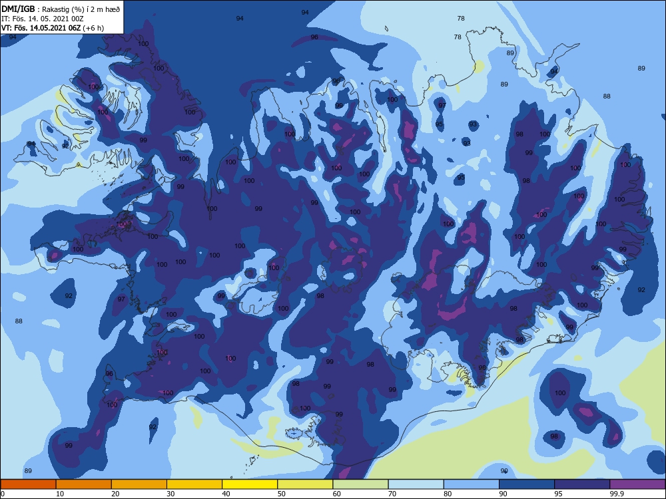Click the 'VT: Fös. 14.05.2021 06Z (+6 h)' line
666x499 pixels.
point(53,28)
